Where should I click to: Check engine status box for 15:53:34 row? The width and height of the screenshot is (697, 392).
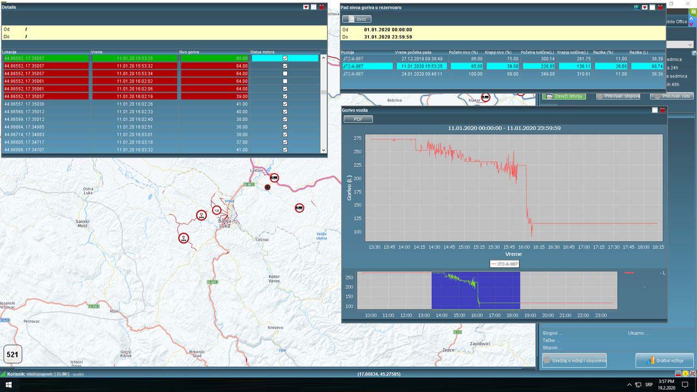point(285,73)
